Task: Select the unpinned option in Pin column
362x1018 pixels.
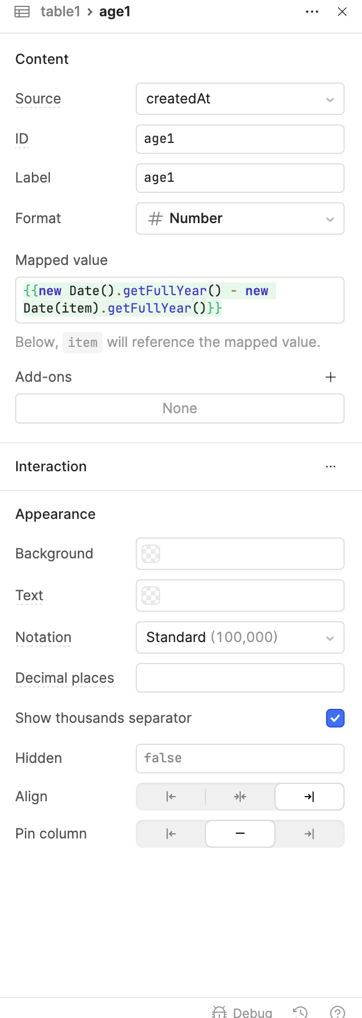Action: (x=240, y=834)
